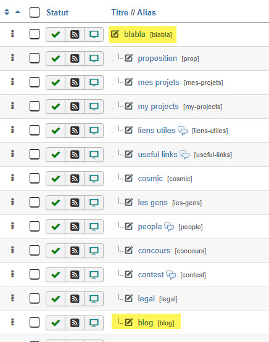Click the published checkmark for blabla
The height and width of the screenshot is (342, 269).
[x=56, y=35]
